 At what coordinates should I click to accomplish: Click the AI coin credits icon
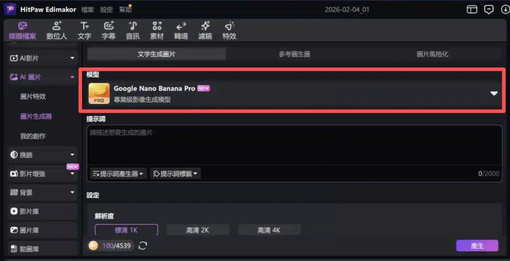[x=94, y=246]
